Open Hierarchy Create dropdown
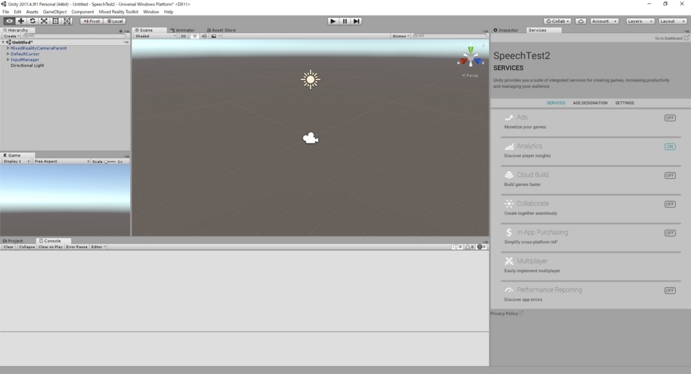Viewport: 691px width, 374px height. (x=11, y=36)
